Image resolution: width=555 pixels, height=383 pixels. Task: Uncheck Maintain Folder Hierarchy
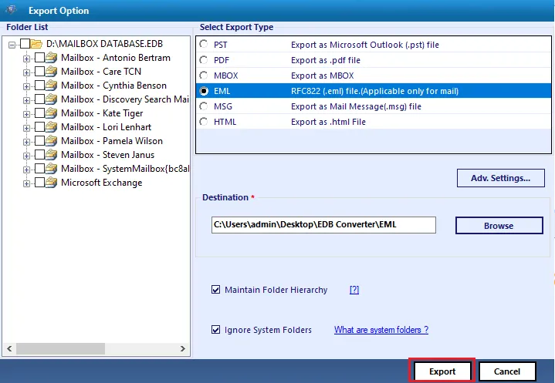(x=215, y=290)
